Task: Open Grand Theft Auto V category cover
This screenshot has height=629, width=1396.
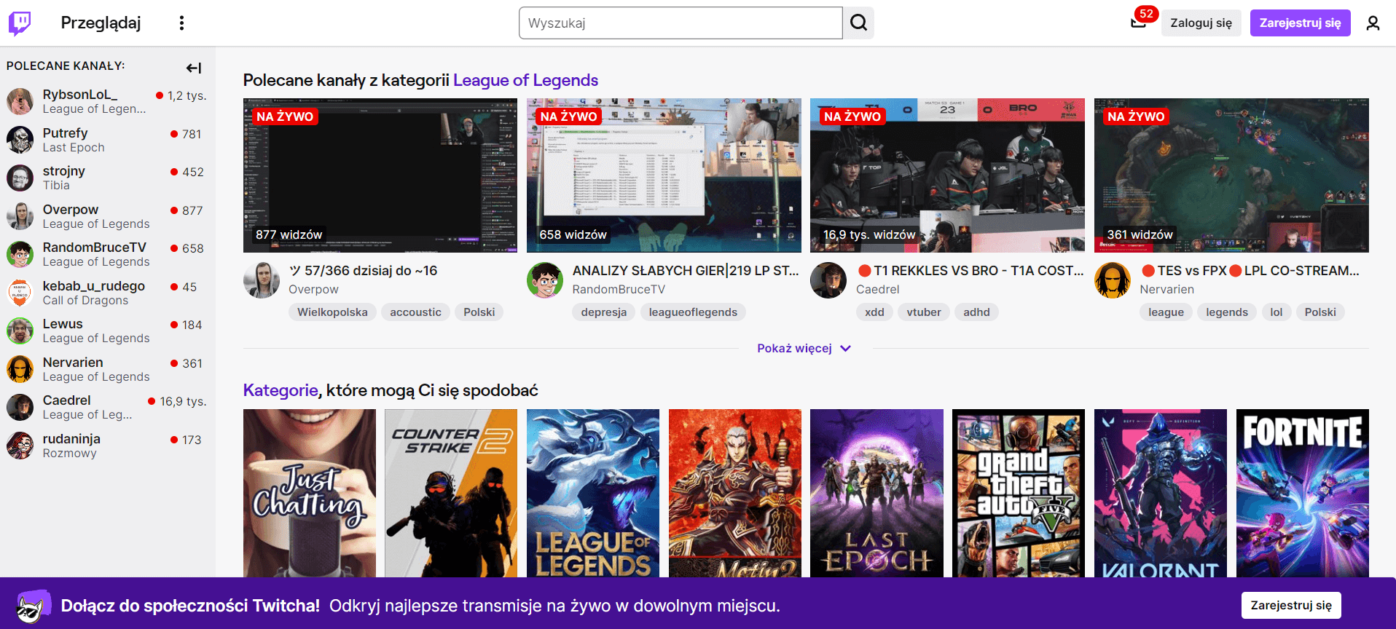Action: [x=1019, y=494]
